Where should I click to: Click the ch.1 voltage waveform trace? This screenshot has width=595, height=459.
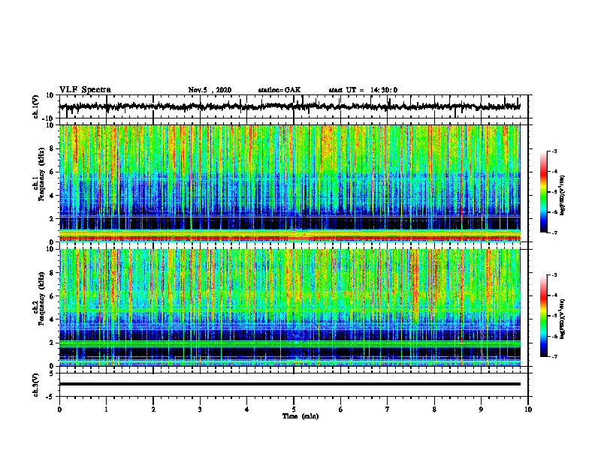tap(290, 106)
